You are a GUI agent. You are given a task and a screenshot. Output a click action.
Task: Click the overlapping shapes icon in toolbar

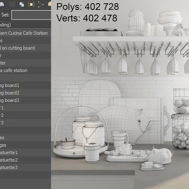[x=22, y=4]
